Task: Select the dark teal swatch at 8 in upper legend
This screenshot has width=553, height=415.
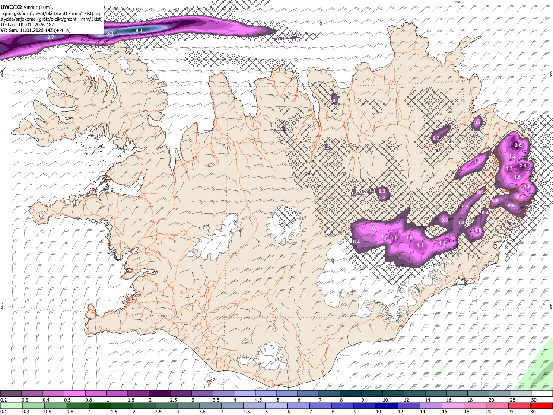Action: [x=350, y=394]
